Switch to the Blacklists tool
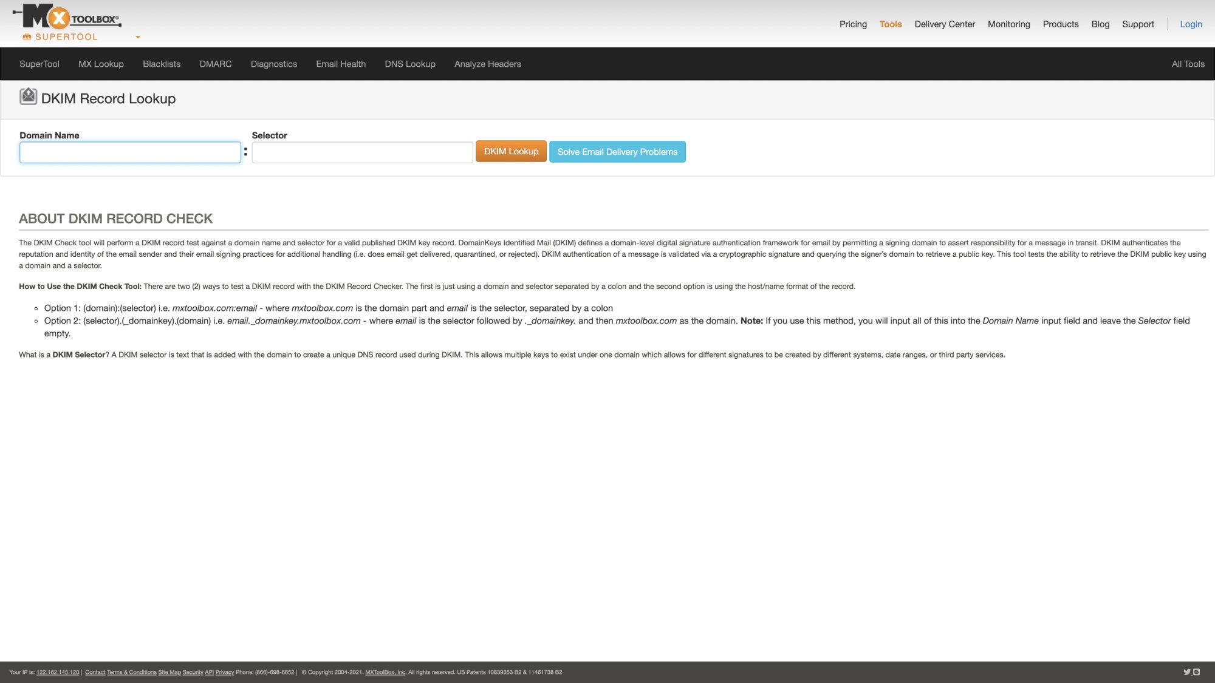 pos(161,64)
